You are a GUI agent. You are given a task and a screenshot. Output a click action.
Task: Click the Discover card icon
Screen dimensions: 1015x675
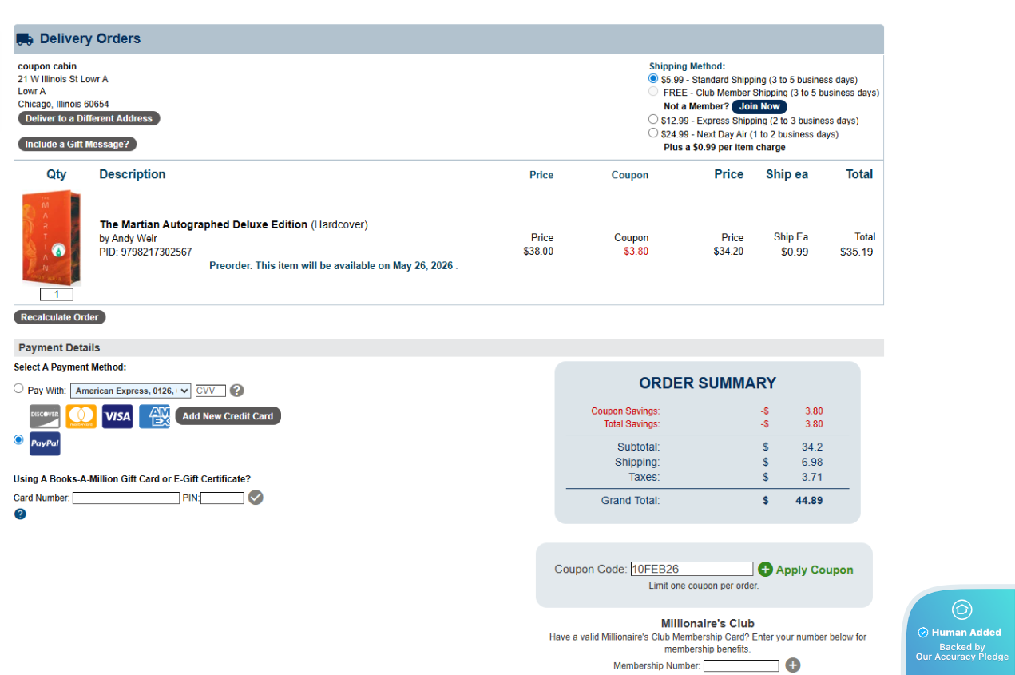coord(45,416)
